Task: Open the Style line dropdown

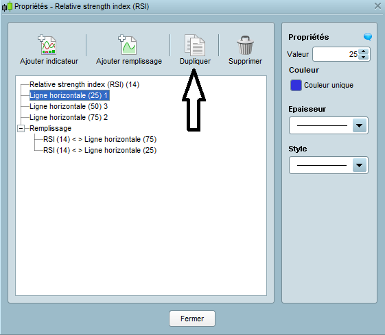Action: point(359,165)
